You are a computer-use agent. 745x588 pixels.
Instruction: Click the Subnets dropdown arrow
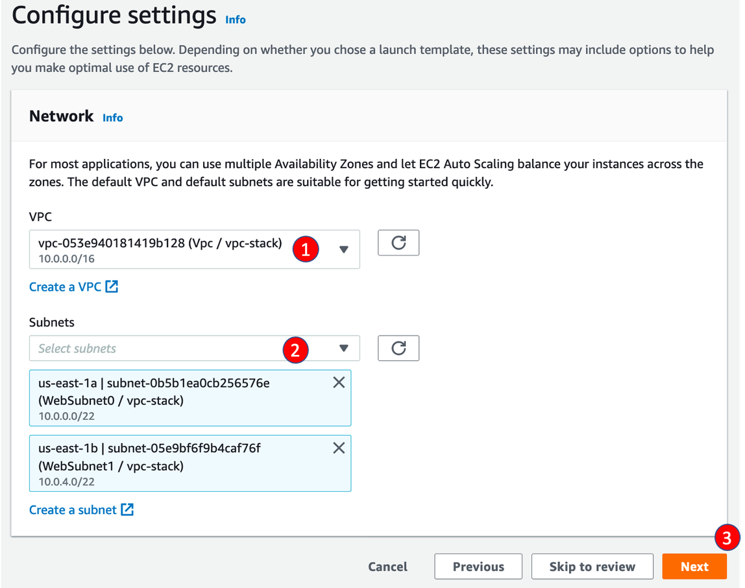click(x=344, y=349)
